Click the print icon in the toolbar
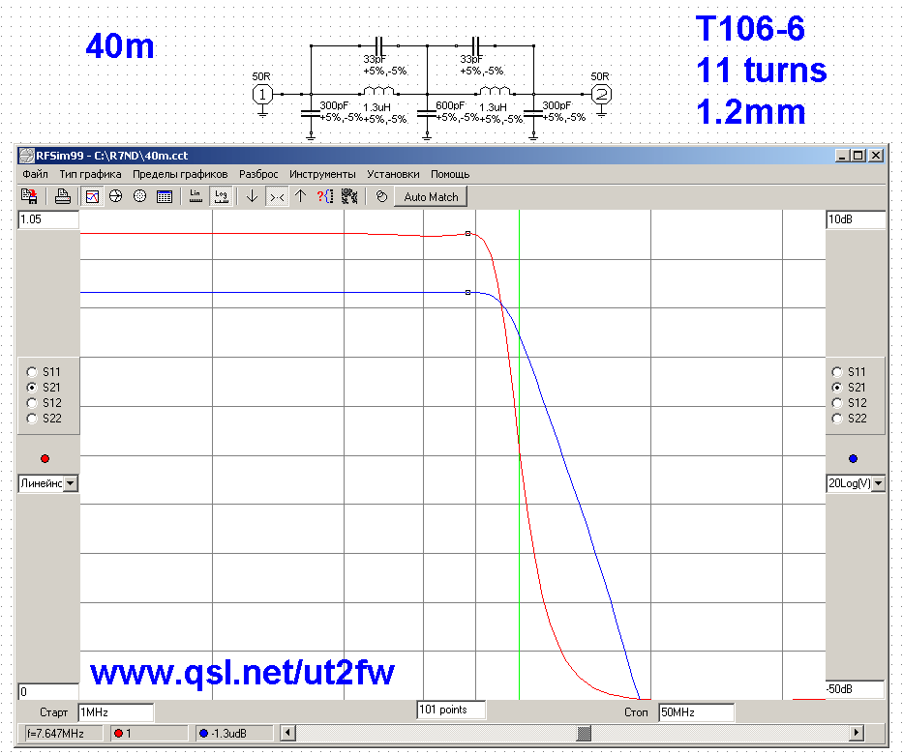 coord(62,196)
